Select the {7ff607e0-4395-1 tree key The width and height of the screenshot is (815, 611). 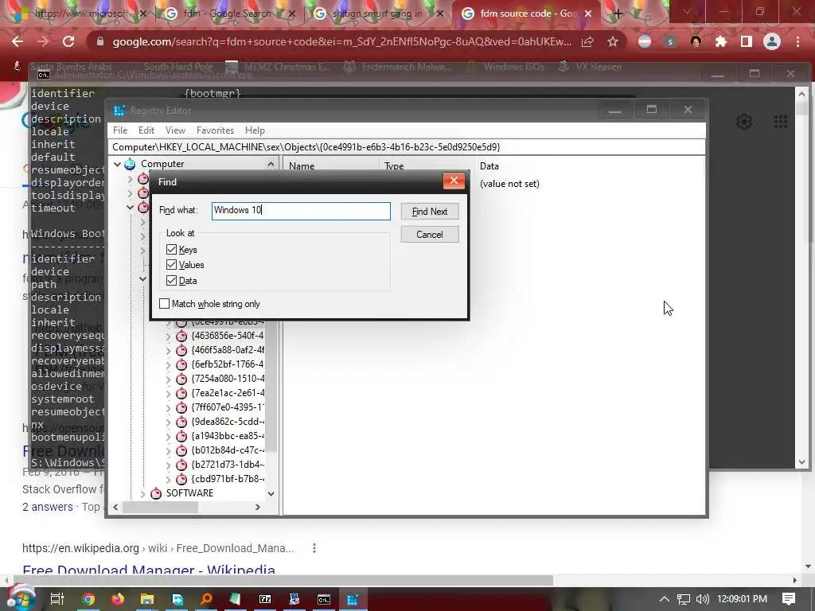(228, 407)
